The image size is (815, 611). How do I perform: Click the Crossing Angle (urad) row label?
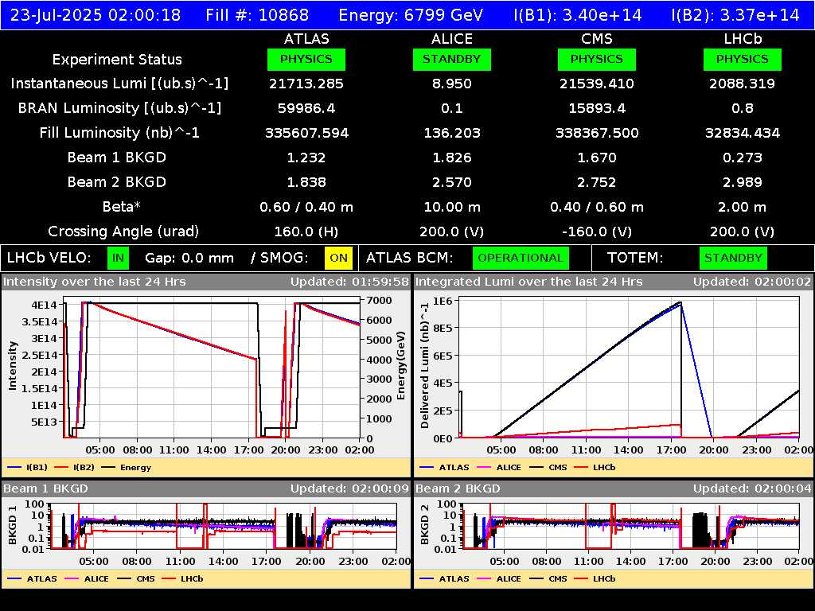pyautogui.click(x=123, y=232)
